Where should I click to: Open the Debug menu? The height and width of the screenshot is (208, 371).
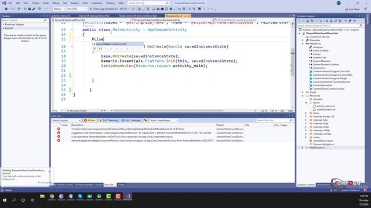pos(56,3)
